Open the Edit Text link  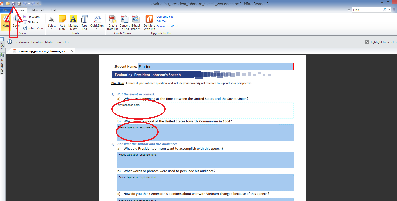coord(162,21)
